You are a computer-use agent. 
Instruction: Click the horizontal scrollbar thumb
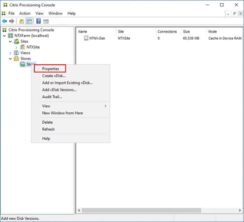tap(142, 210)
